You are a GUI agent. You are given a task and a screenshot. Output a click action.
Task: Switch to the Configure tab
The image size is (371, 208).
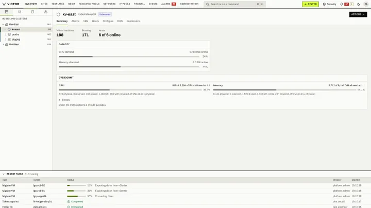pos(108,21)
